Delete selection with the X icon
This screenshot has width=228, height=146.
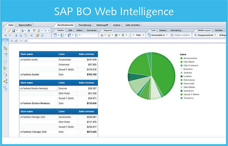tap(31, 36)
